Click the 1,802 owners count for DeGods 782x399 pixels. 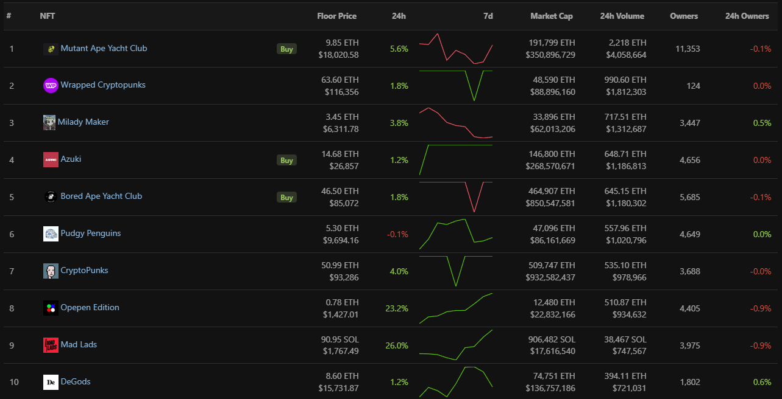tap(690, 382)
